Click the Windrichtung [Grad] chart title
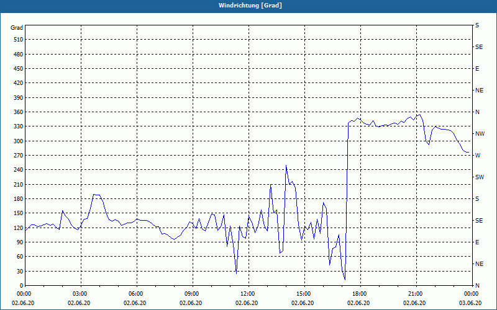 pyautogui.click(x=250, y=6)
